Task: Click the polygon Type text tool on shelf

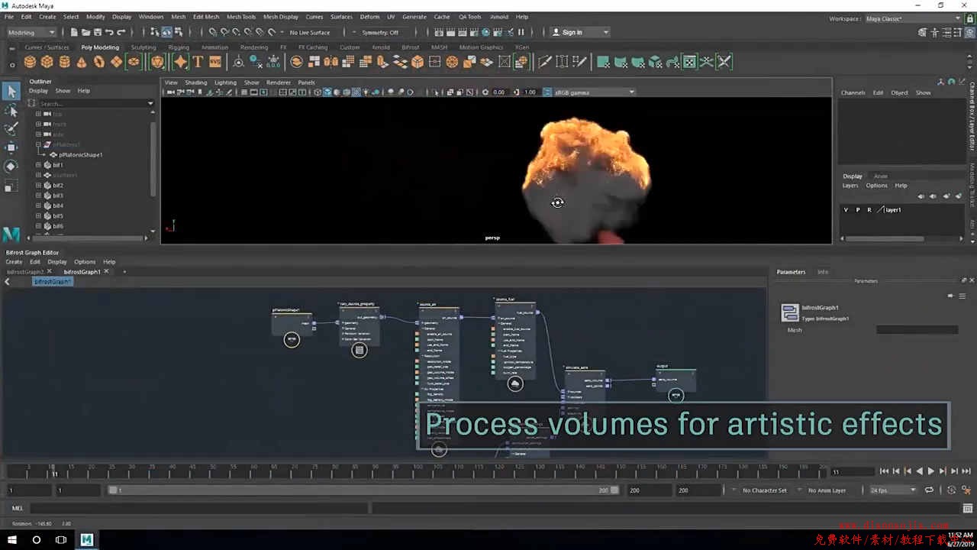Action: 198,62
